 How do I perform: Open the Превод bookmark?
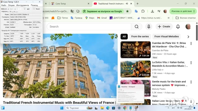point(76,18)
